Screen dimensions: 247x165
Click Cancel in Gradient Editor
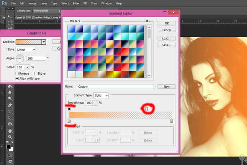(x=167, y=30)
